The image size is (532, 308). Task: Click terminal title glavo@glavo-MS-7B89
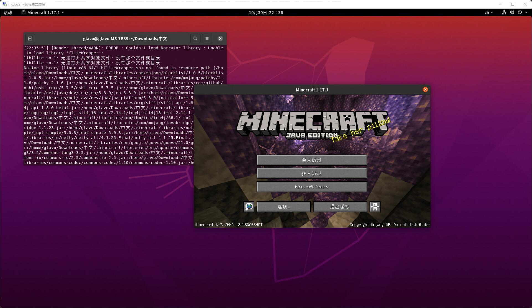(x=125, y=38)
